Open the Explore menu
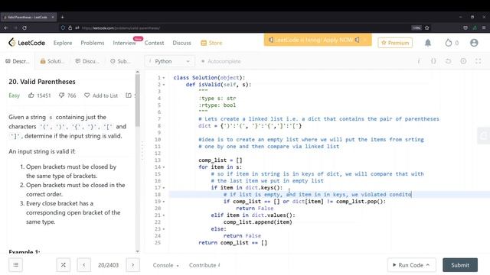490x275 pixels. [x=63, y=43]
